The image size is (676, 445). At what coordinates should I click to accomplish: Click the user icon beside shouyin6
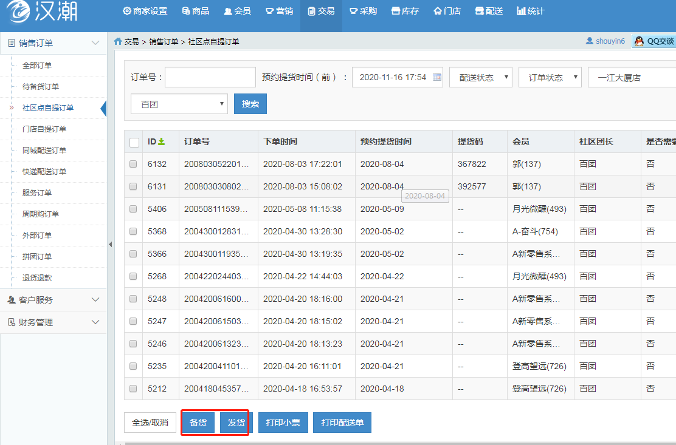589,41
